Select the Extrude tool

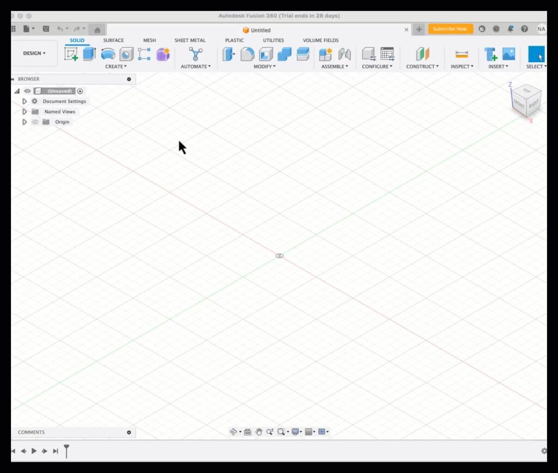tap(89, 54)
